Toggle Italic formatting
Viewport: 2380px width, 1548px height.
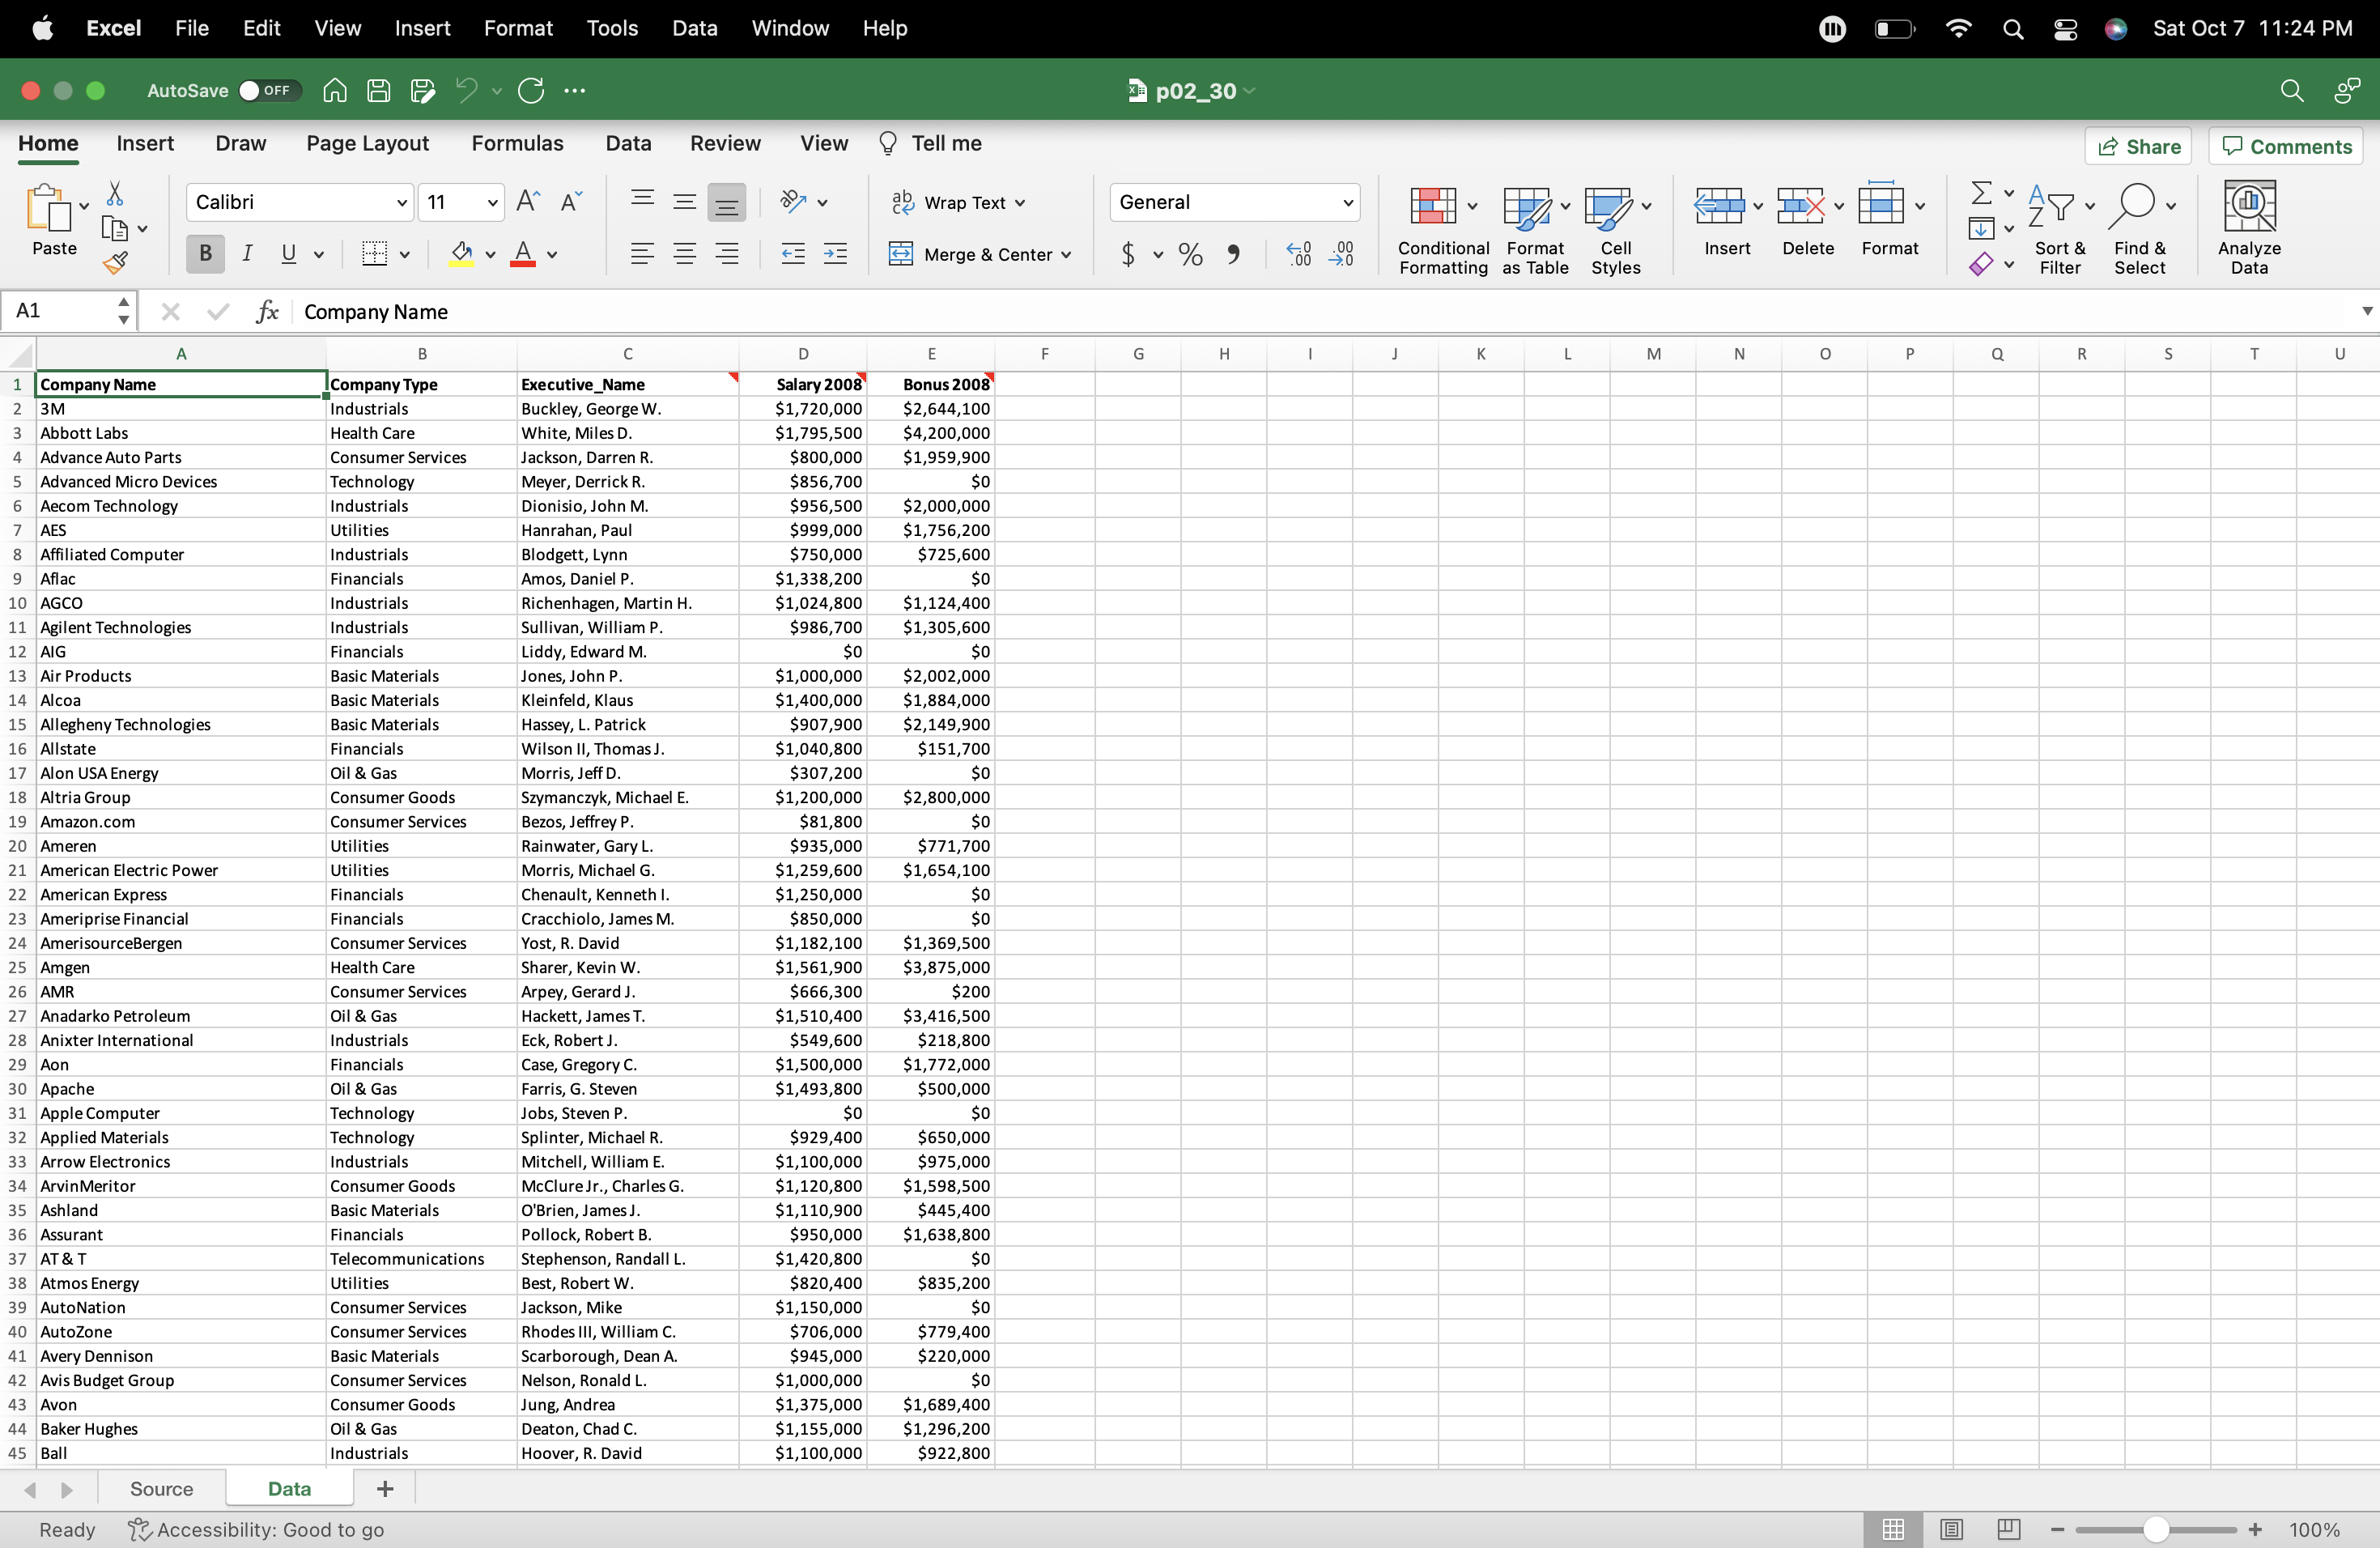point(247,254)
